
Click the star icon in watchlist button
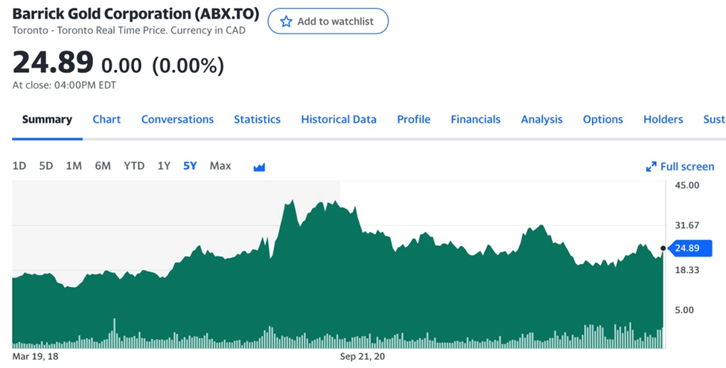[x=286, y=22]
